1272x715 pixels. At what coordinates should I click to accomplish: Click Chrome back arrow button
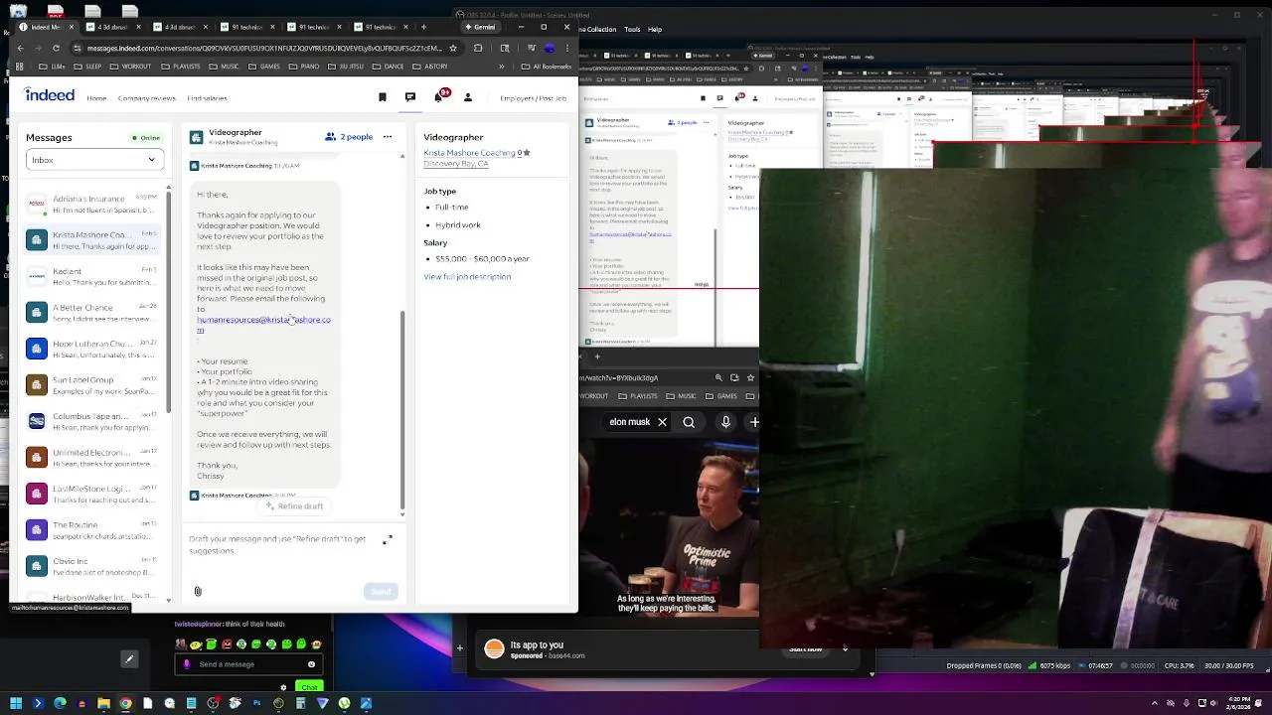coord(20,48)
